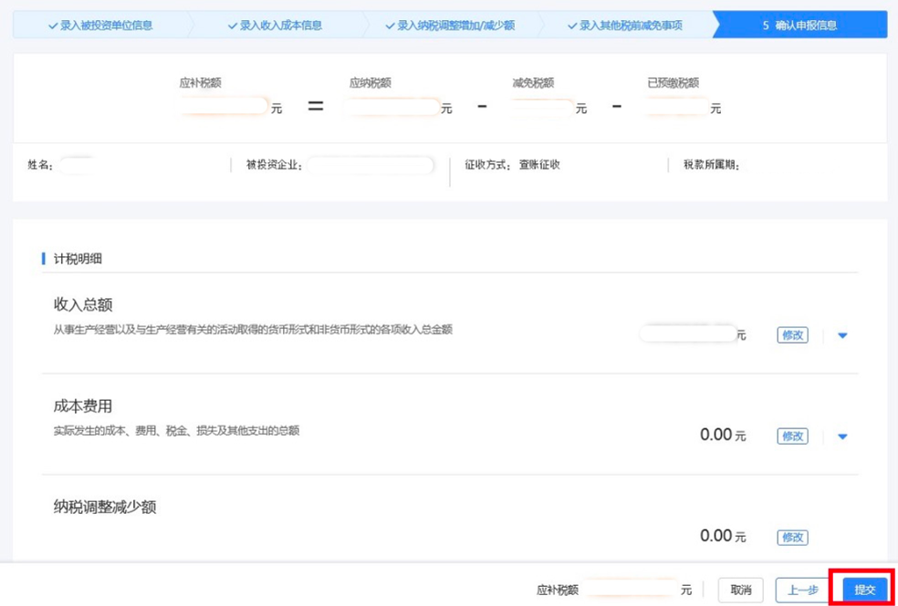This screenshot has height=606, width=898.
Task: Click the 应纳税额 input field
Action: click(392, 106)
